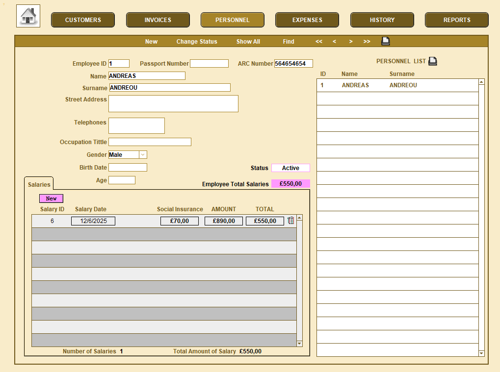Click the salary TOTAL field £550,00
The image size is (500, 372).
(264, 221)
